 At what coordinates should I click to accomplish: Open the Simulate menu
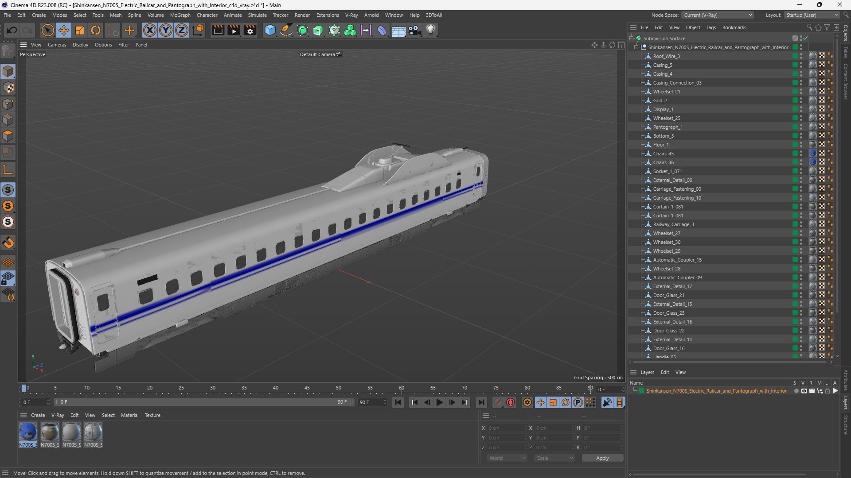[257, 15]
